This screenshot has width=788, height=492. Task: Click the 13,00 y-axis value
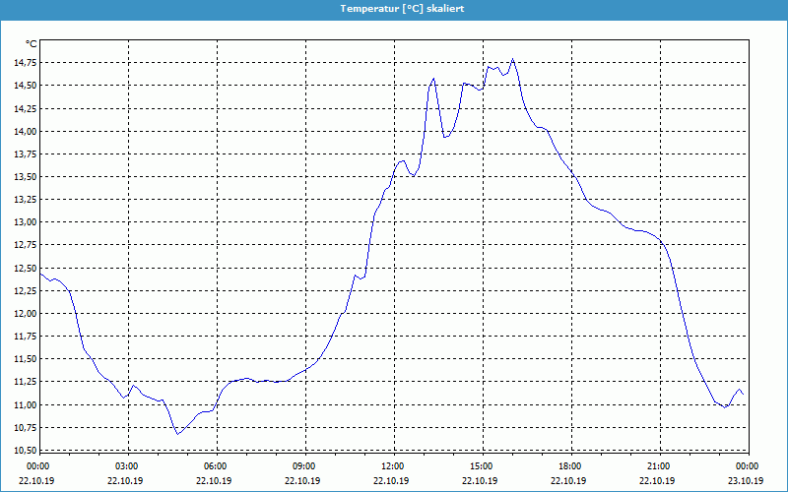(25, 222)
